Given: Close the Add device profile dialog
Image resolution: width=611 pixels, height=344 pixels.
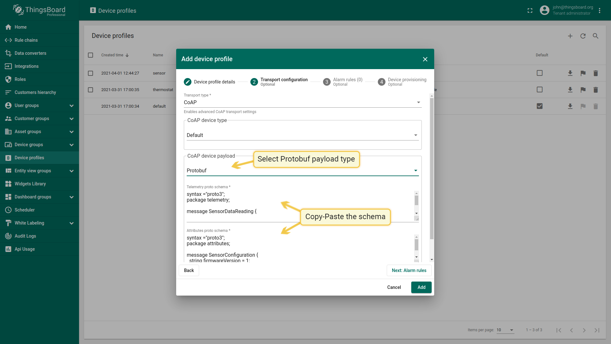Looking at the screenshot, I should coord(425,59).
